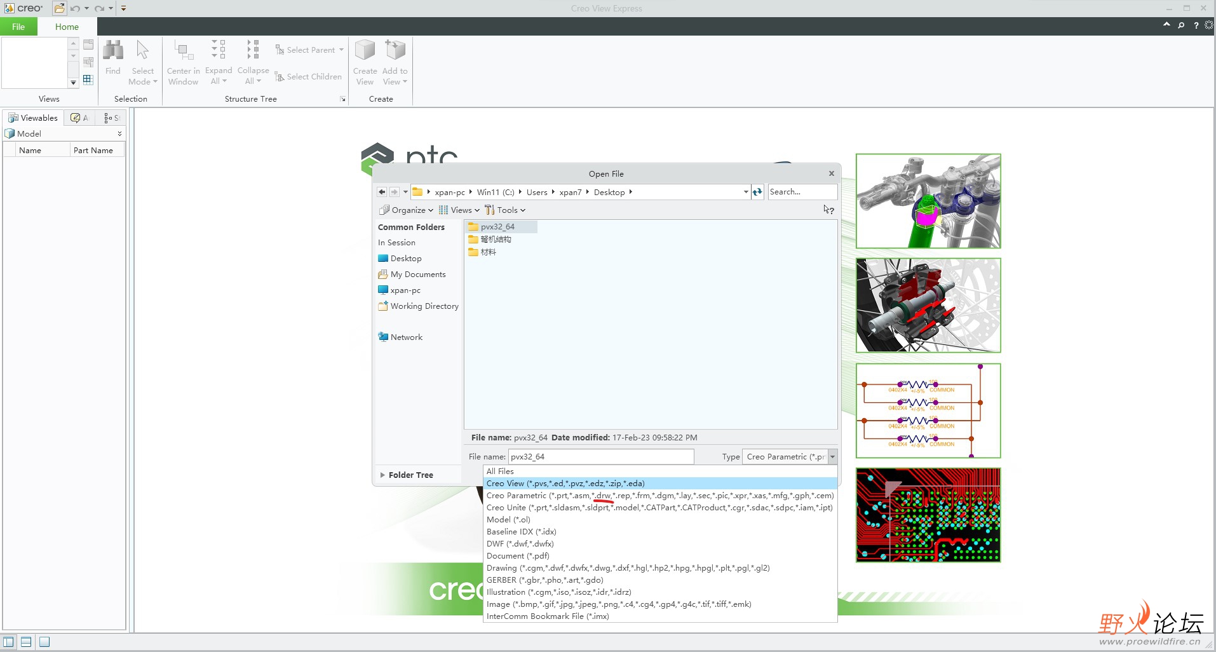Minimize the ribbon with the caret icon
Screen dimensions: 1216x652
pos(1166,25)
